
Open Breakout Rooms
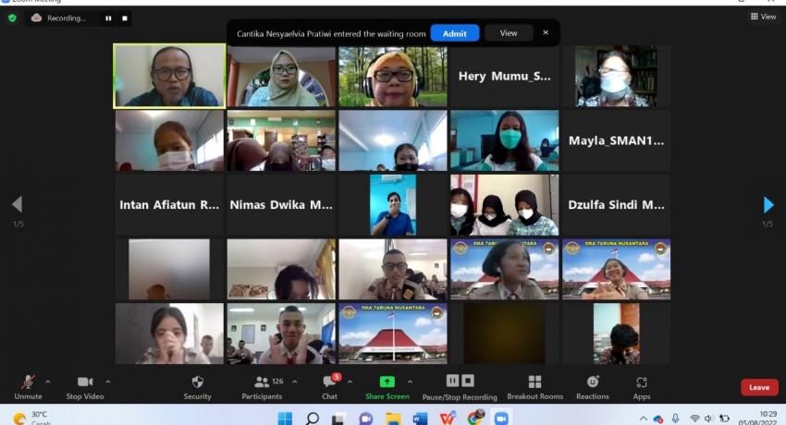534,387
